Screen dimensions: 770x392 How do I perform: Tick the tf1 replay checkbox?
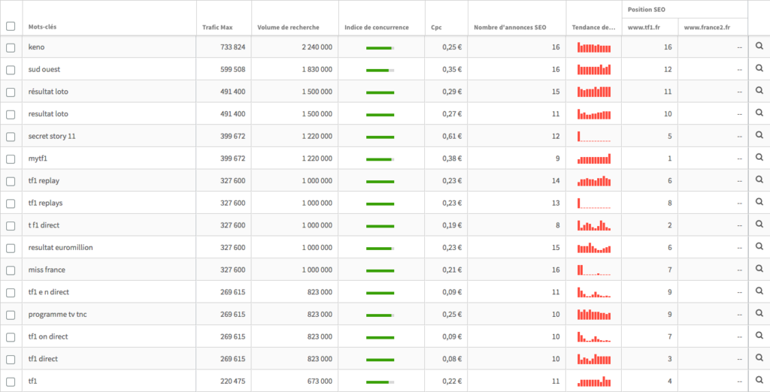(11, 182)
